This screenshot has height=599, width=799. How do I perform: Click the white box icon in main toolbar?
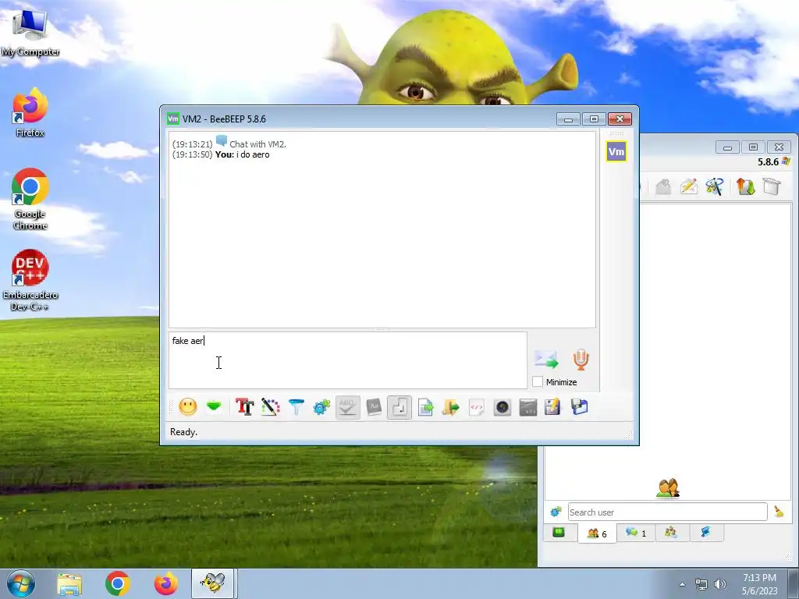772,186
